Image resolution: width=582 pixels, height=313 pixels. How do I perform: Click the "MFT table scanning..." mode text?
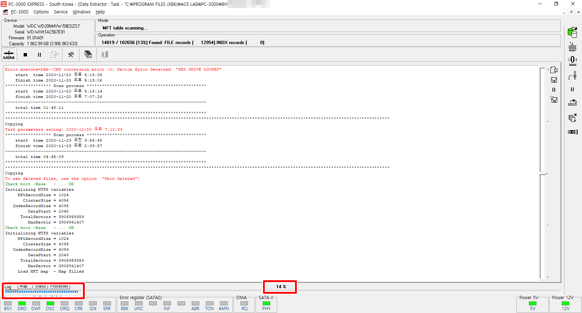point(125,28)
